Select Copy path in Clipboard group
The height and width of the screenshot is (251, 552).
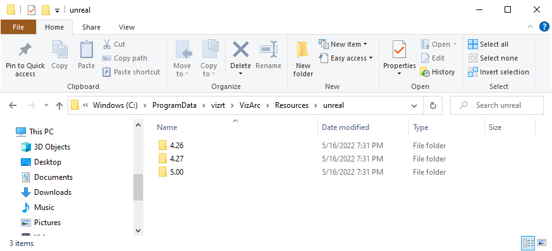[x=125, y=58]
